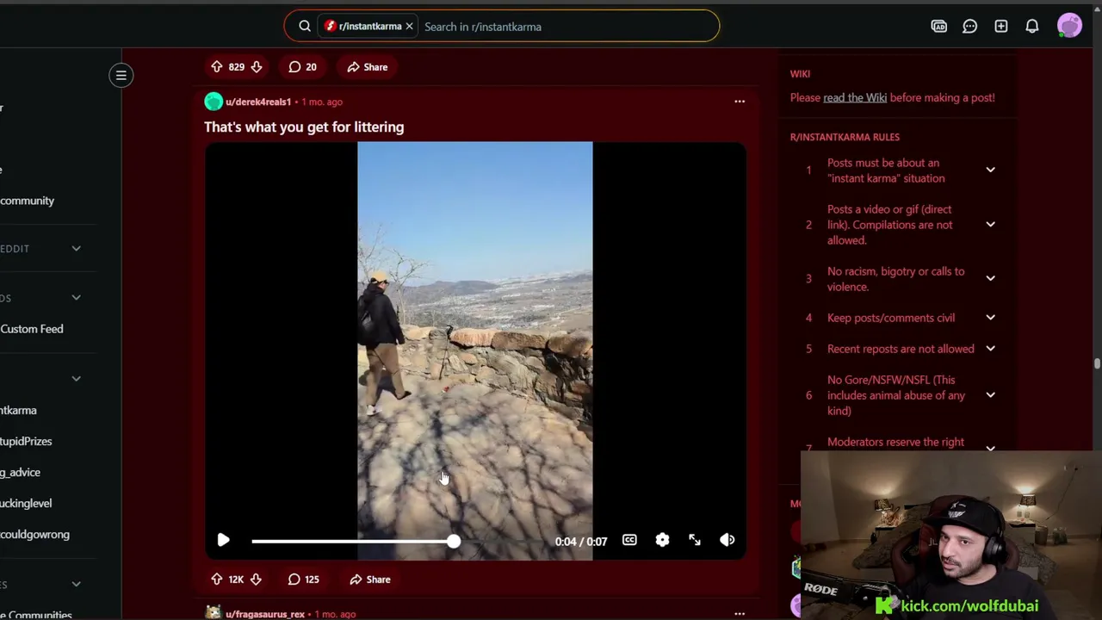
Task: Open the StupidPrizes community in sidebar
Action: 26,442
